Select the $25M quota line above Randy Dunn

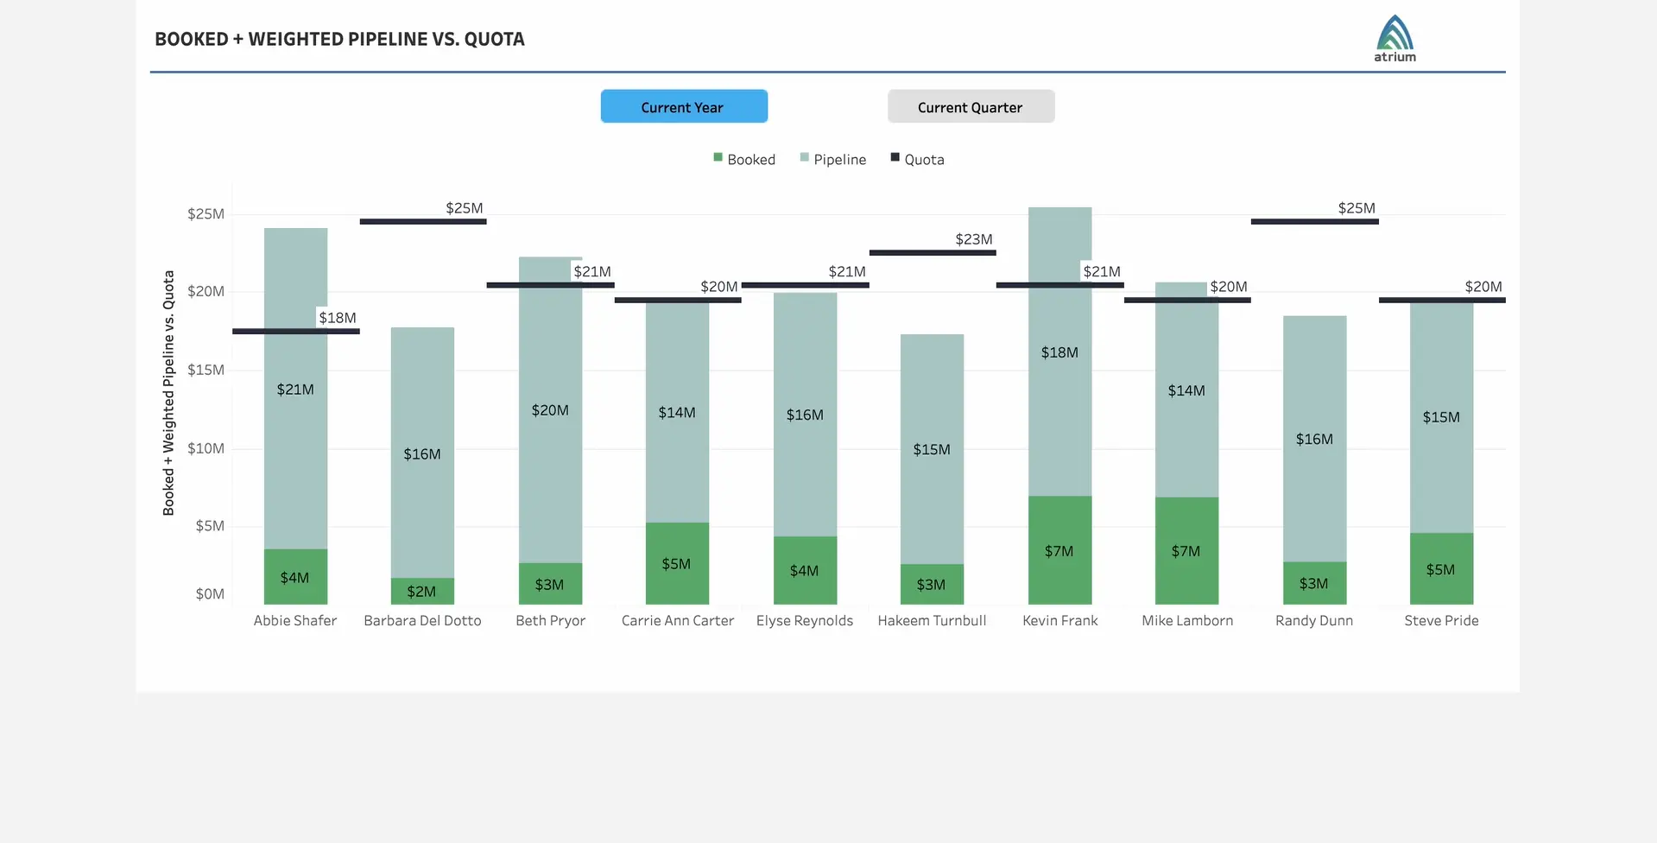[x=1314, y=221]
